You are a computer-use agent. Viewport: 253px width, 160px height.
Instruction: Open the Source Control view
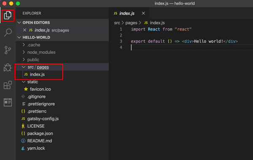[8, 50]
